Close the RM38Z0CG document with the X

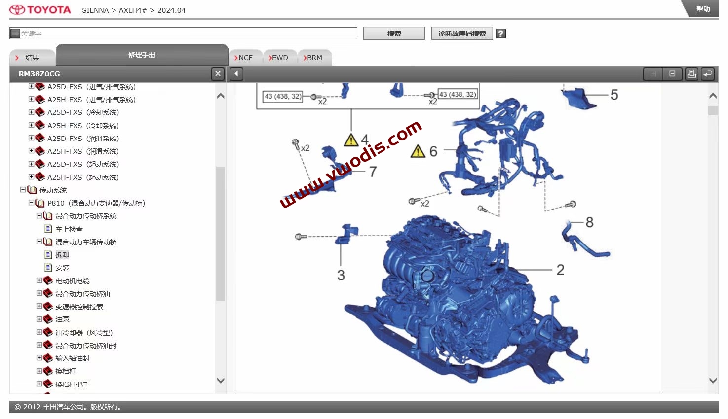point(218,73)
